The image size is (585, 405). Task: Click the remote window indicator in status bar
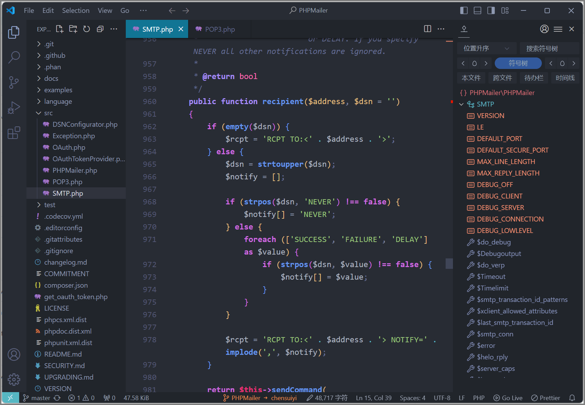[x=10, y=398]
